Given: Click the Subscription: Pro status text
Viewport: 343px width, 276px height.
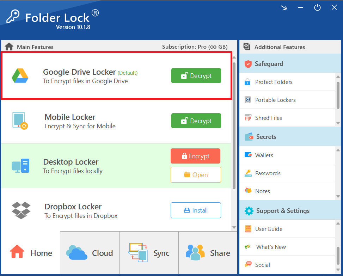Looking at the screenshot, I should (195, 47).
